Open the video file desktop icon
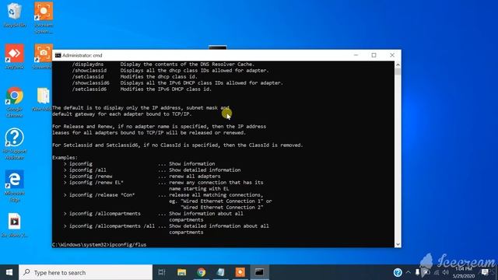Screen dimensions: 498x280 pos(14,225)
